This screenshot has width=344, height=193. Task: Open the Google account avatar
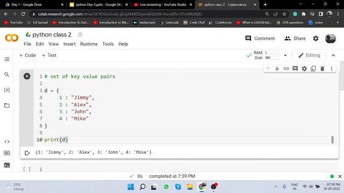tap(331, 39)
